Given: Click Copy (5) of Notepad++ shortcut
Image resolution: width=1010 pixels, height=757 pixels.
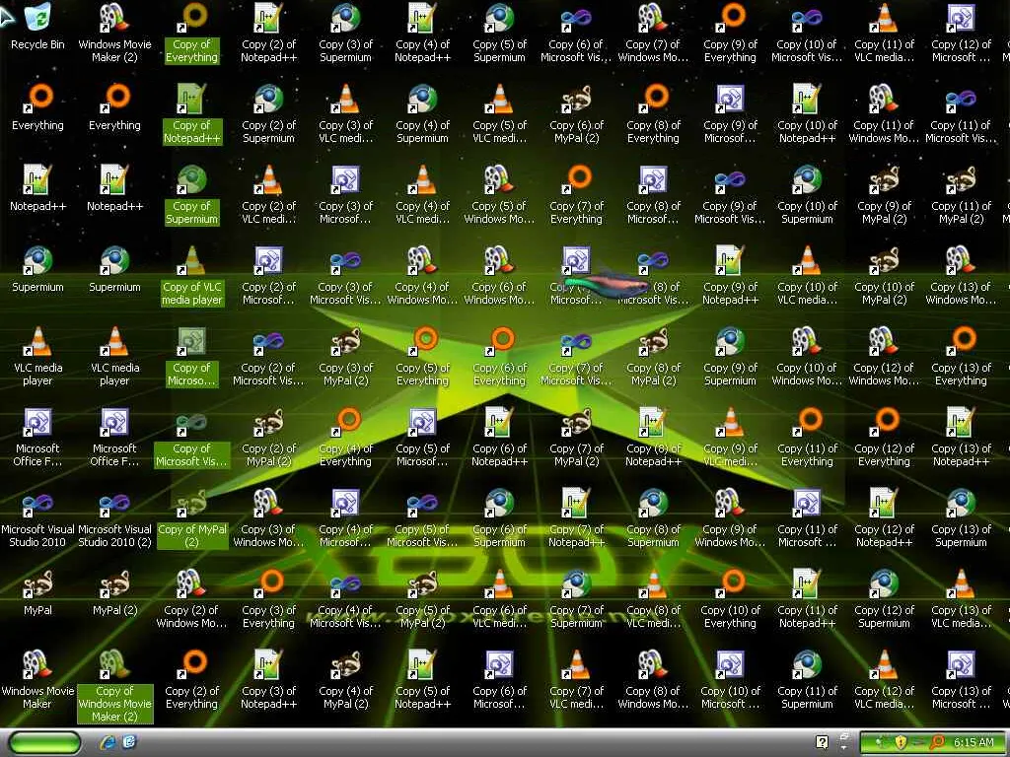Looking at the screenshot, I should click(422, 680).
